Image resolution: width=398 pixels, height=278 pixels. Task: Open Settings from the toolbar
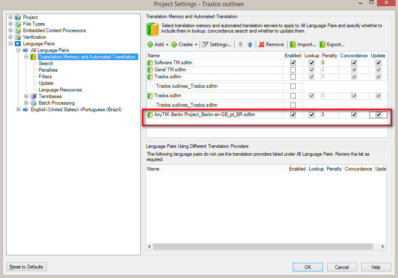pos(217,44)
